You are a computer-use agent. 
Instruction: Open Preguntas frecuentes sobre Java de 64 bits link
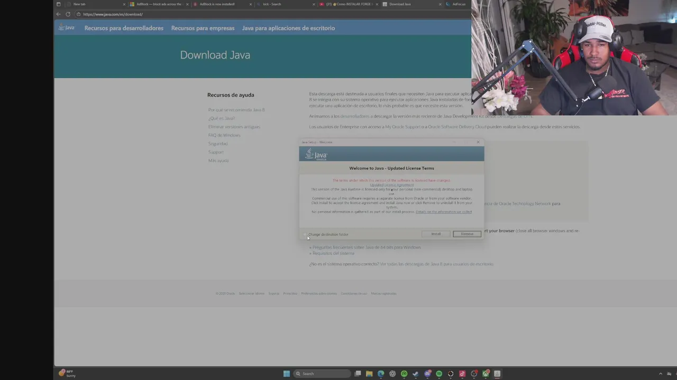click(x=367, y=247)
